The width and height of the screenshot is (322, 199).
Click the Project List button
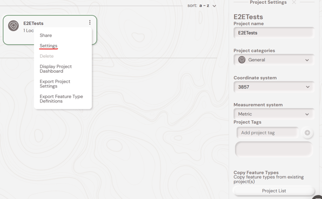click(274, 191)
